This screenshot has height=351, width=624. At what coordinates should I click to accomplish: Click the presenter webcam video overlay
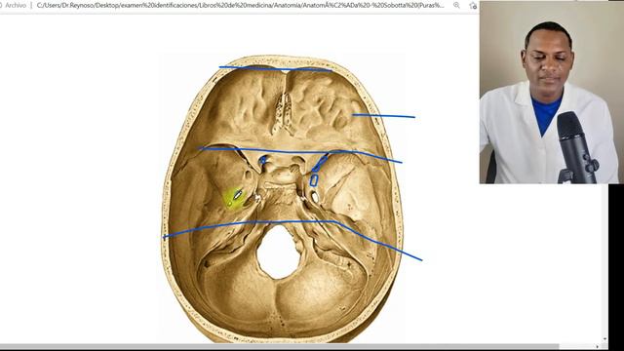pos(551,92)
